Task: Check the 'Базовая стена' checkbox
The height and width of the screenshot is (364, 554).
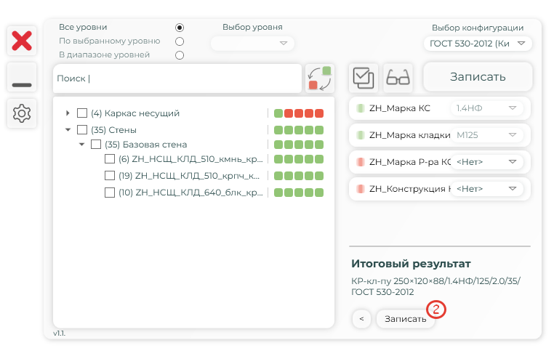Action: 96,144
